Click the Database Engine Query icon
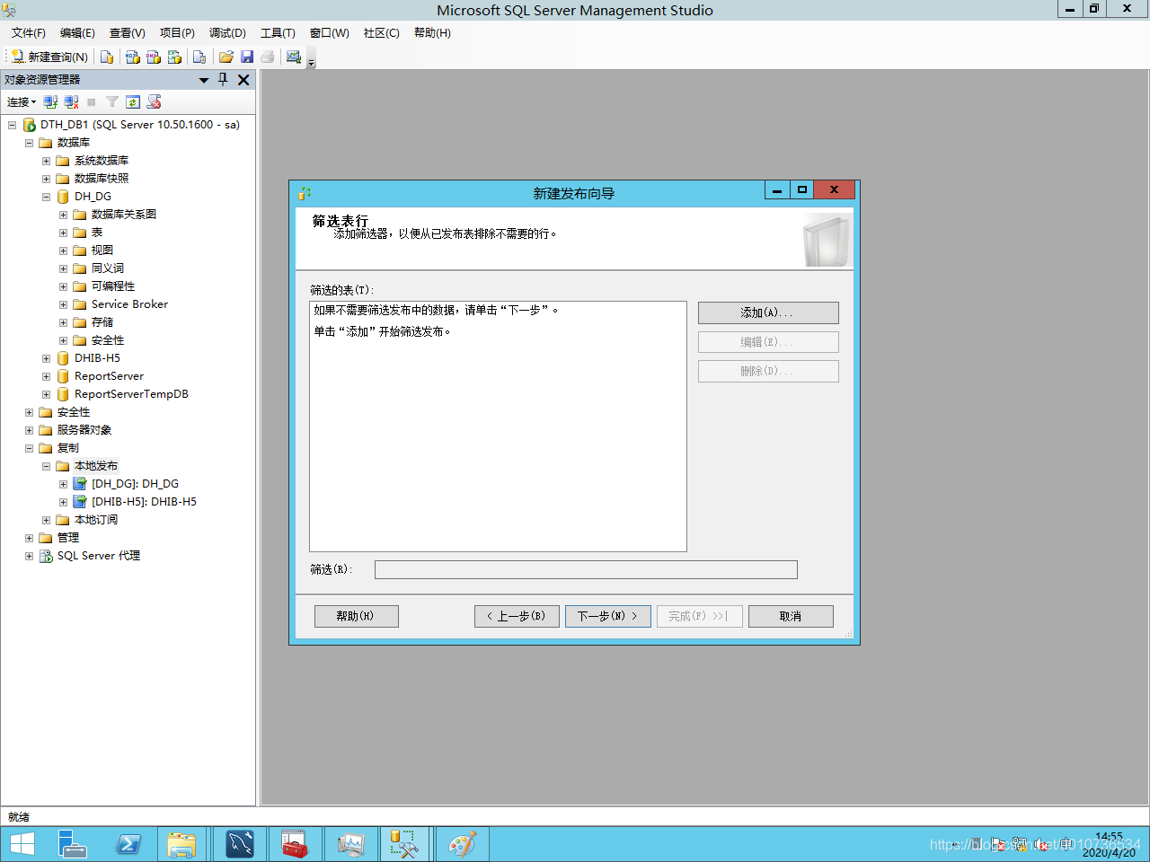This screenshot has height=862, width=1150. click(107, 57)
